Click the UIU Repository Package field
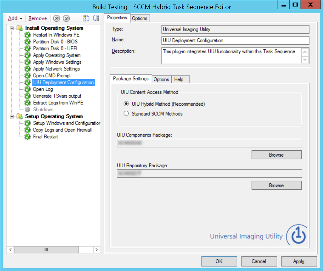Screen dimensions: 324x271 pos(210,174)
